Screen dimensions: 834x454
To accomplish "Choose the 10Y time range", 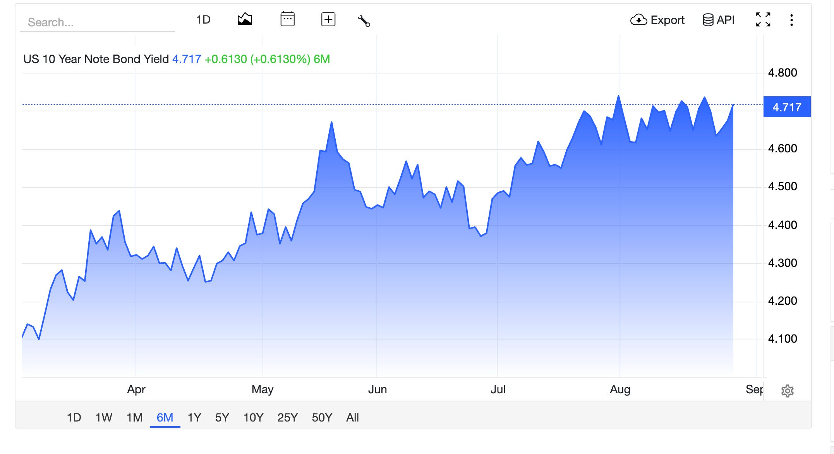I will 253,417.
